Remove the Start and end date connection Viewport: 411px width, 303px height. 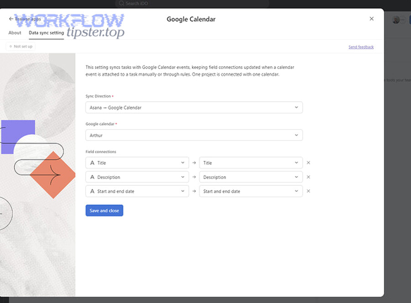(x=308, y=191)
